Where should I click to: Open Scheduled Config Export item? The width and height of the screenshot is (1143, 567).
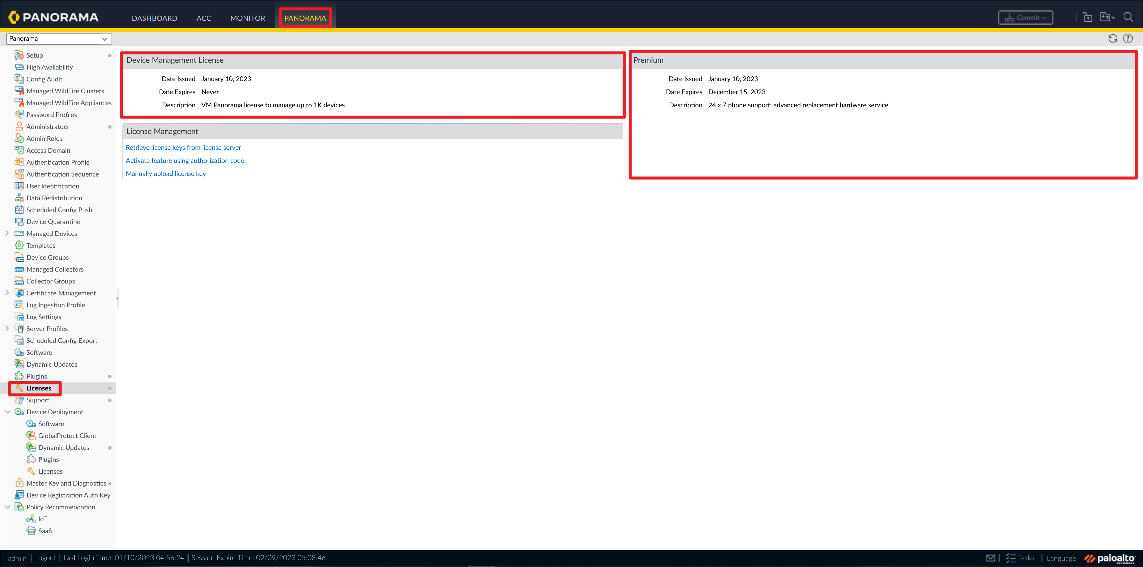pos(62,341)
